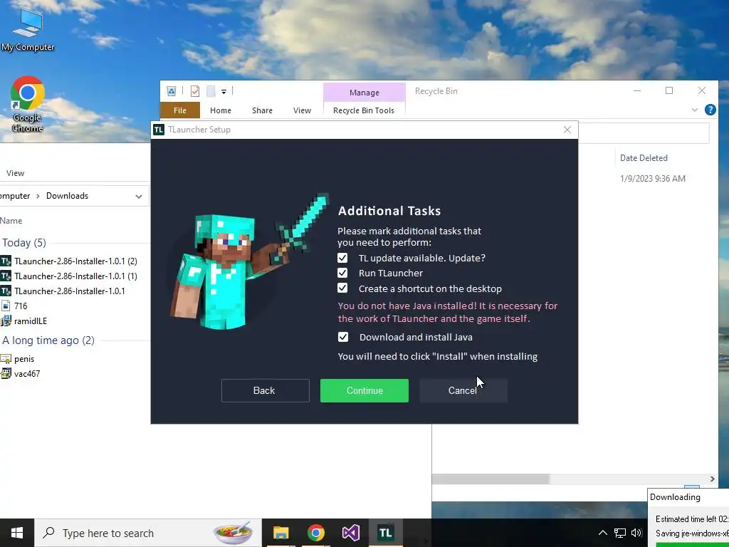Open volume icon in system tray
729x547 pixels.
click(x=636, y=533)
